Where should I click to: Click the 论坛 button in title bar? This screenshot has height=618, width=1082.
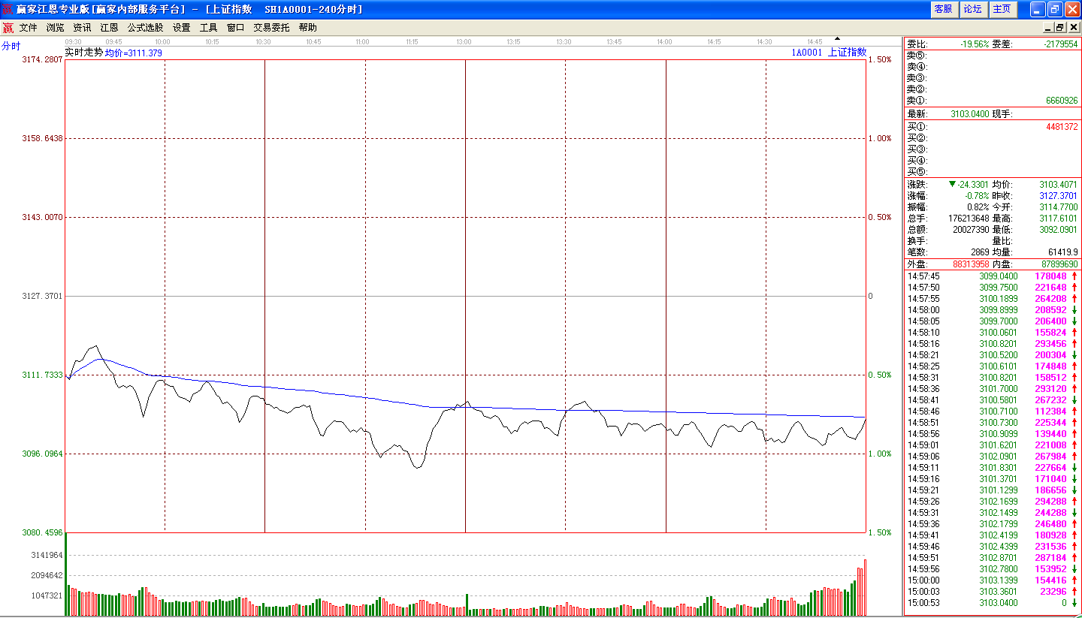pyautogui.click(x=972, y=9)
